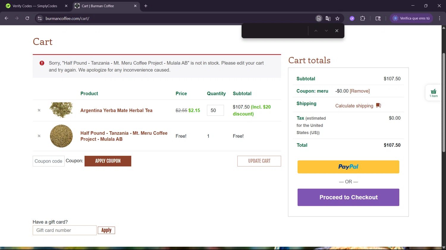Click the Gift card number field
Viewport: 446px width, 250px height.
tap(65, 230)
